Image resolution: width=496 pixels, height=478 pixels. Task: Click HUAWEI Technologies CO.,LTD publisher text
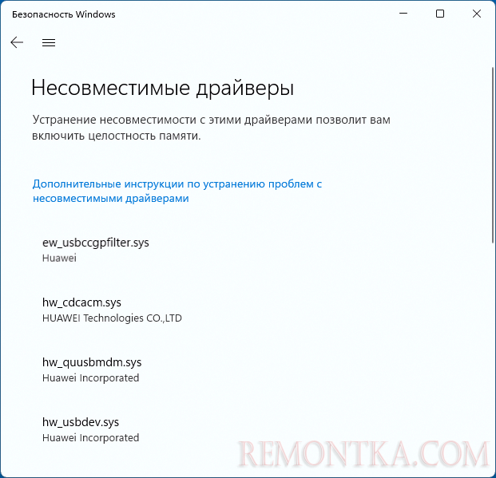(112, 318)
